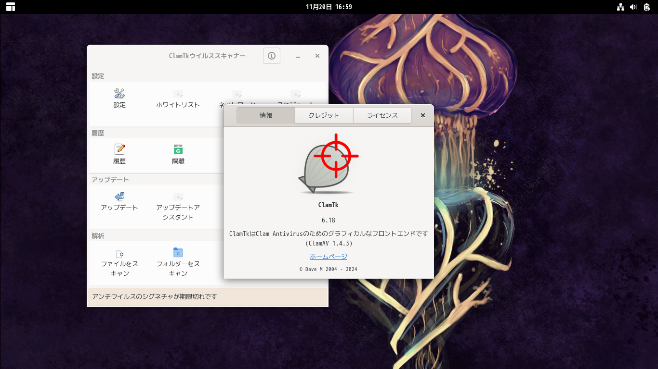Click the (ClamAV 1.4.3) text
The height and width of the screenshot is (369, 658).
(329, 243)
